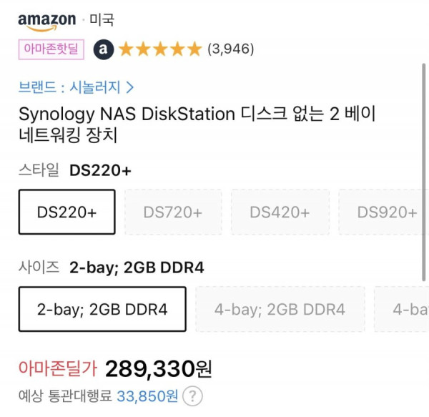
Task: Click the third gold rating star
Action: (160, 49)
